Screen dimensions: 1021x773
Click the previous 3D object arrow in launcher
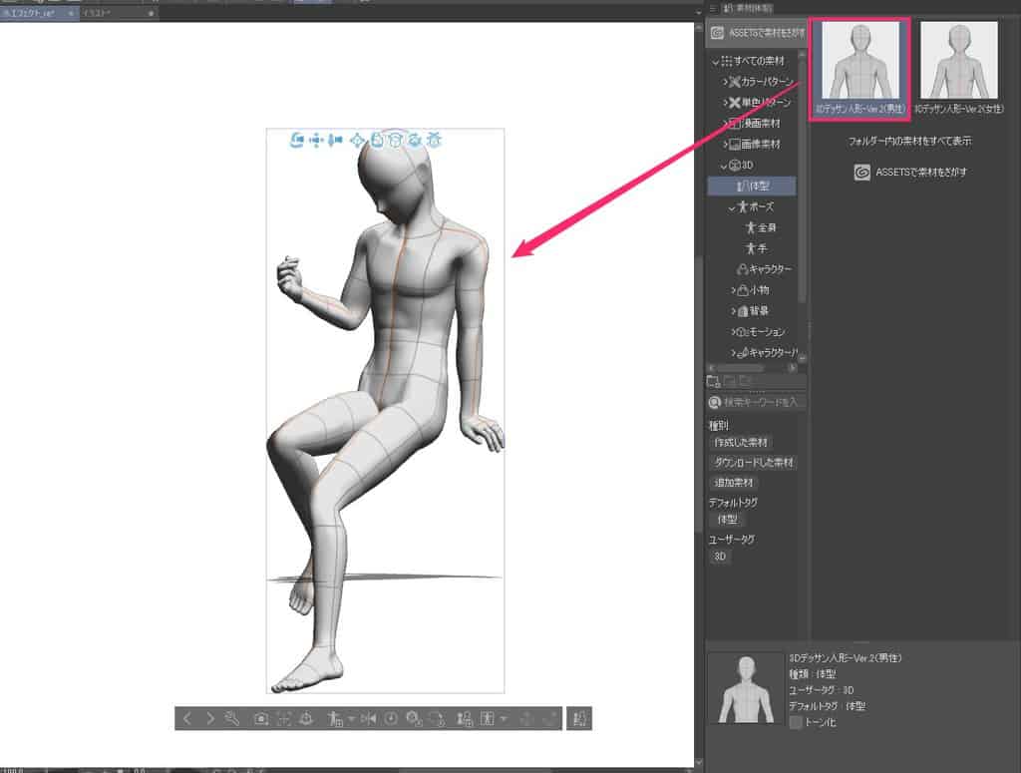(187, 719)
